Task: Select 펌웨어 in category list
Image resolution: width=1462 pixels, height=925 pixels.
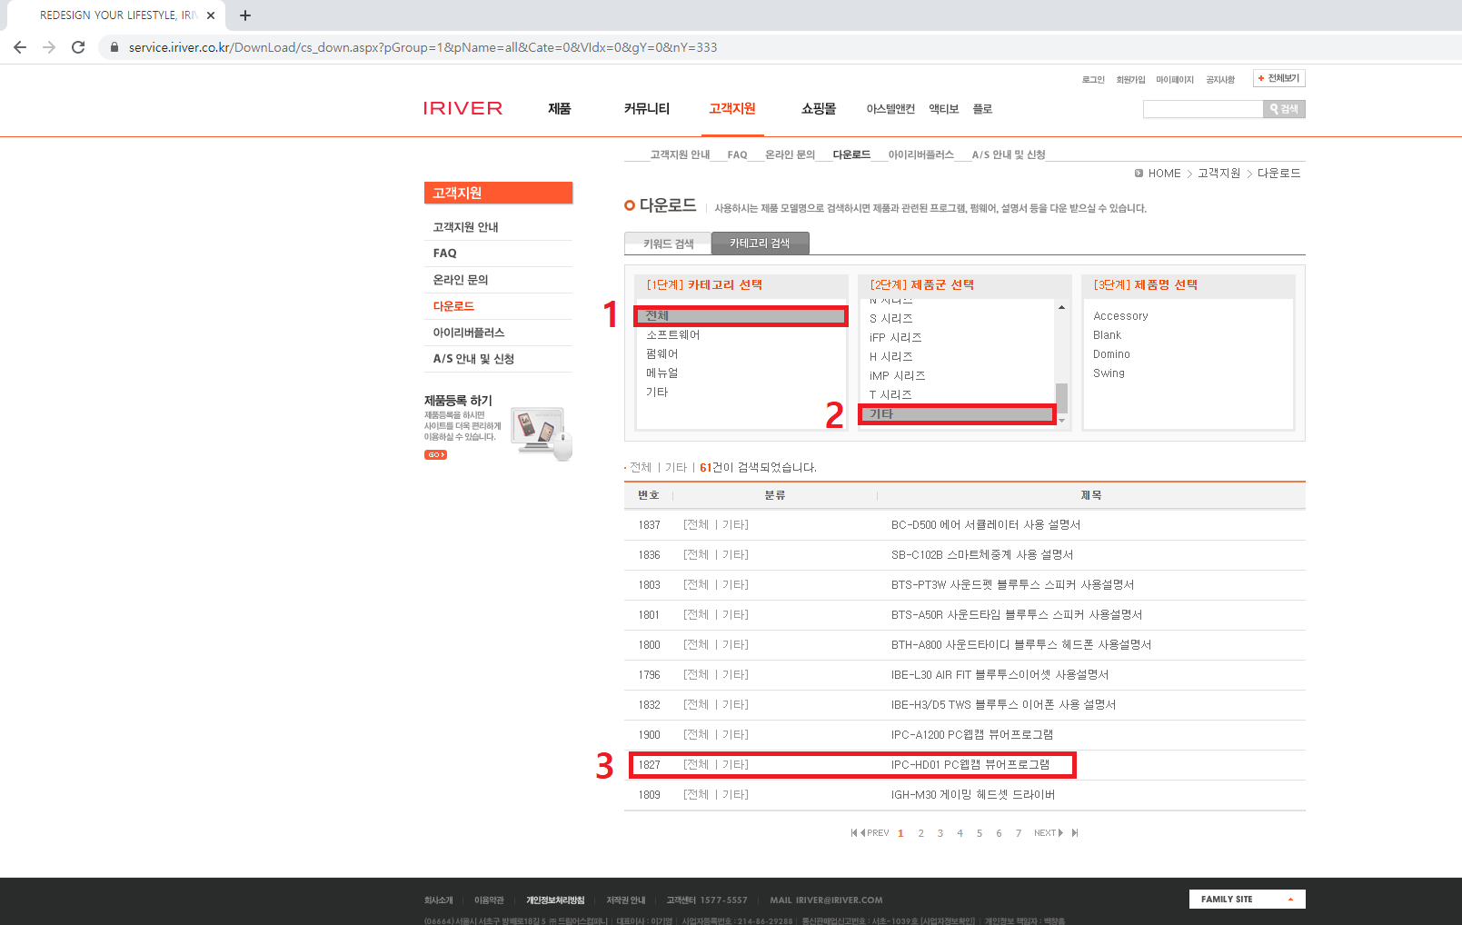Action: click(x=662, y=354)
